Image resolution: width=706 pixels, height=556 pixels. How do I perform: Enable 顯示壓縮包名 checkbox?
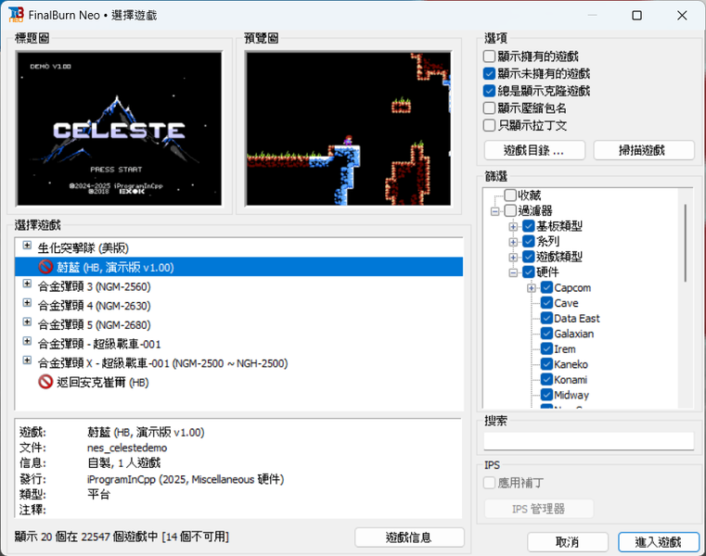point(489,108)
